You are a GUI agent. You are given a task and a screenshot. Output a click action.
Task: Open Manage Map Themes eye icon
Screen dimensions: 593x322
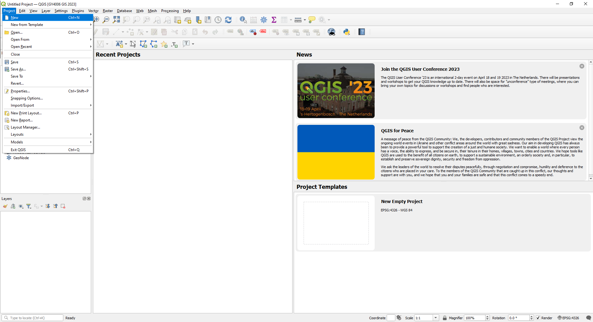point(21,206)
